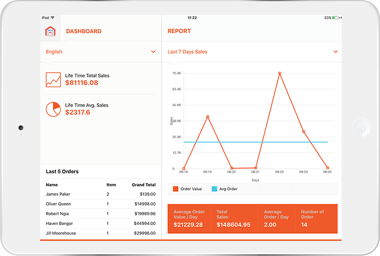Open Jill Moorehouse order row

[100, 233]
